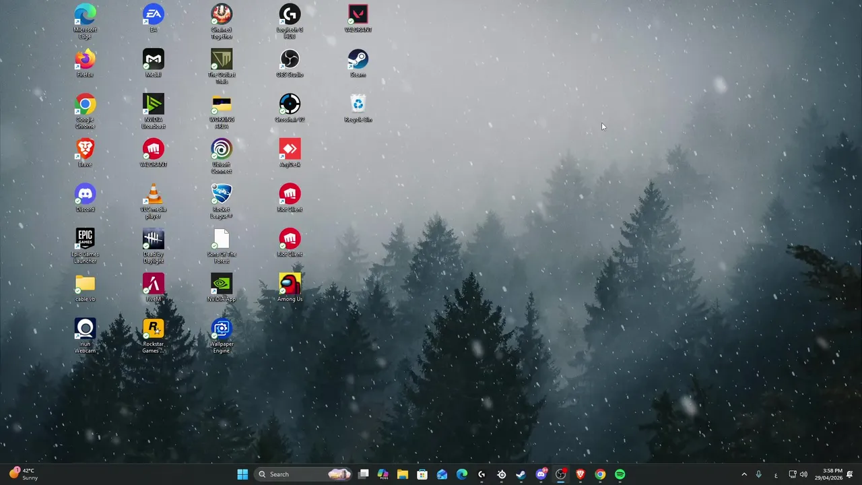The height and width of the screenshot is (485, 862).
Task: Select Wallpaper Engine desktop icon
Action: pyautogui.click(x=222, y=335)
